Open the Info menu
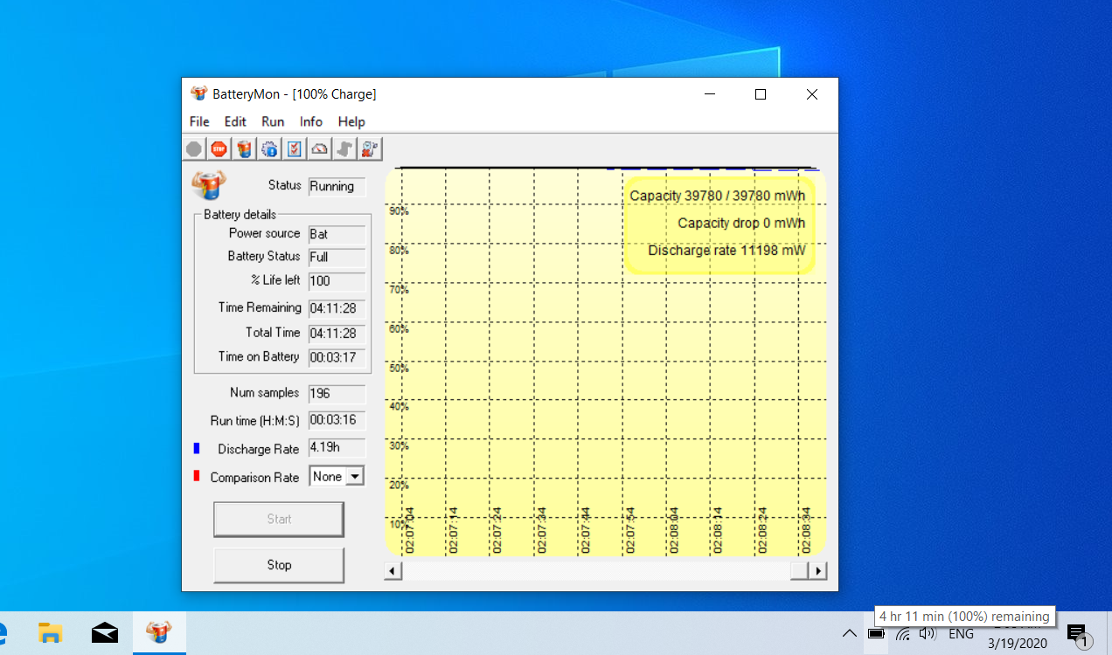Image resolution: width=1112 pixels, height=655 pixels. click(x=311, y=121)
